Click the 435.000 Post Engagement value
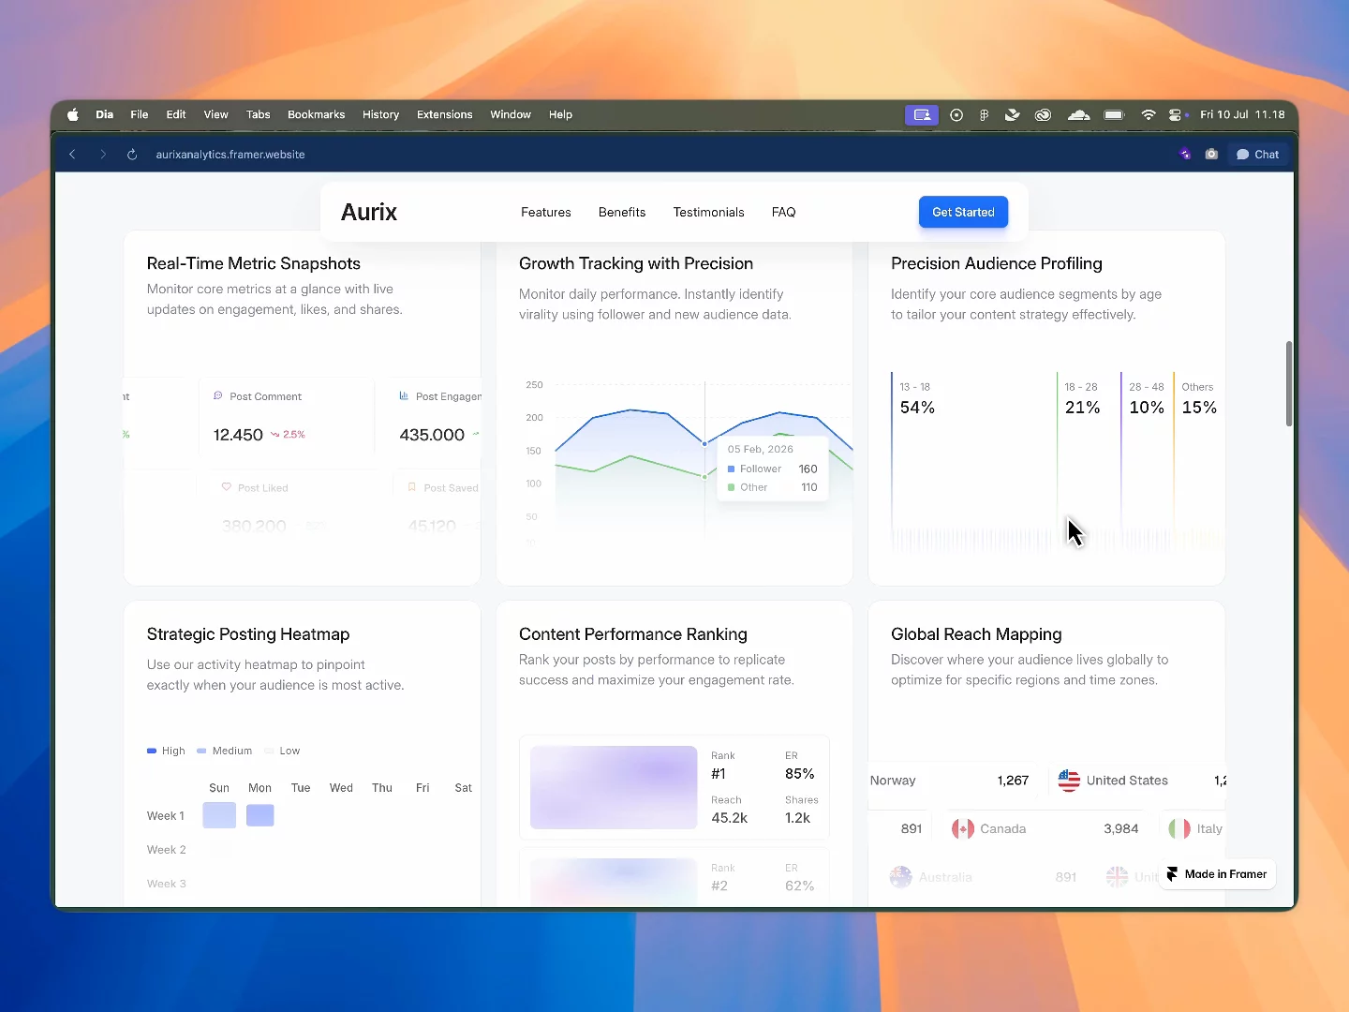The width and height of the screenshot is (1349, 1012). pyautogui.click(x=432, y=435)
